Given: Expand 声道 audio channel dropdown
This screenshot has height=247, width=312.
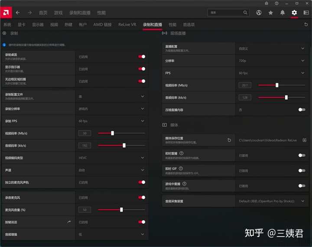Looking at the screenshot, I should [112, 170].
